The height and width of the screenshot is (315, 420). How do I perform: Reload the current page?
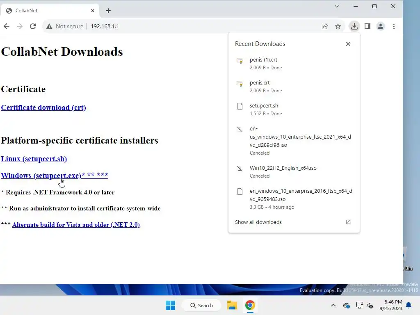[33, 26]
